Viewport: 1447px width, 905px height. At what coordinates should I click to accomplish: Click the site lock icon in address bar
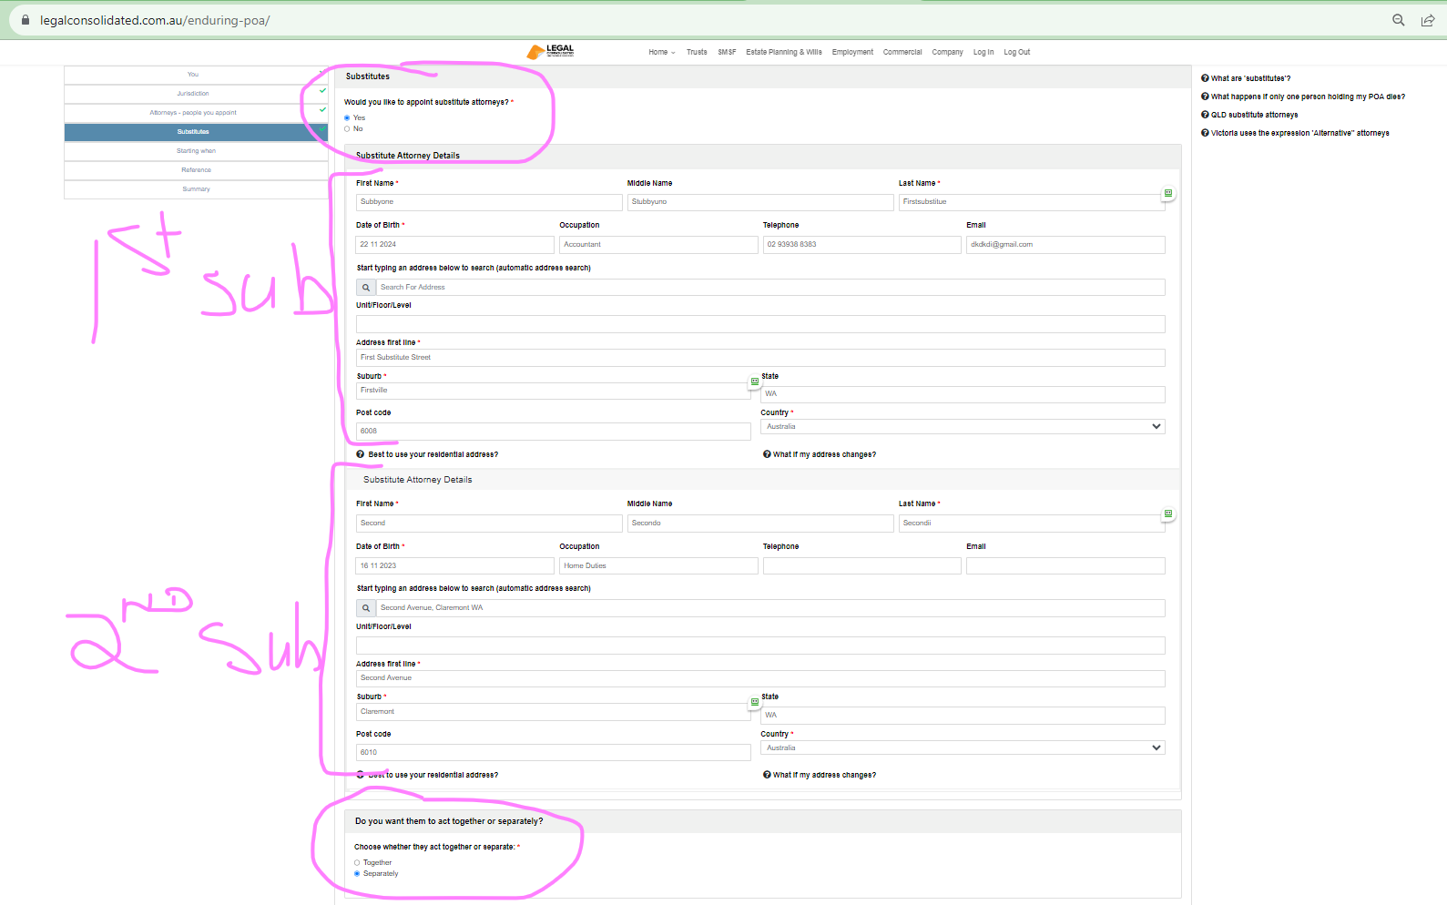[x=25, y=20]
